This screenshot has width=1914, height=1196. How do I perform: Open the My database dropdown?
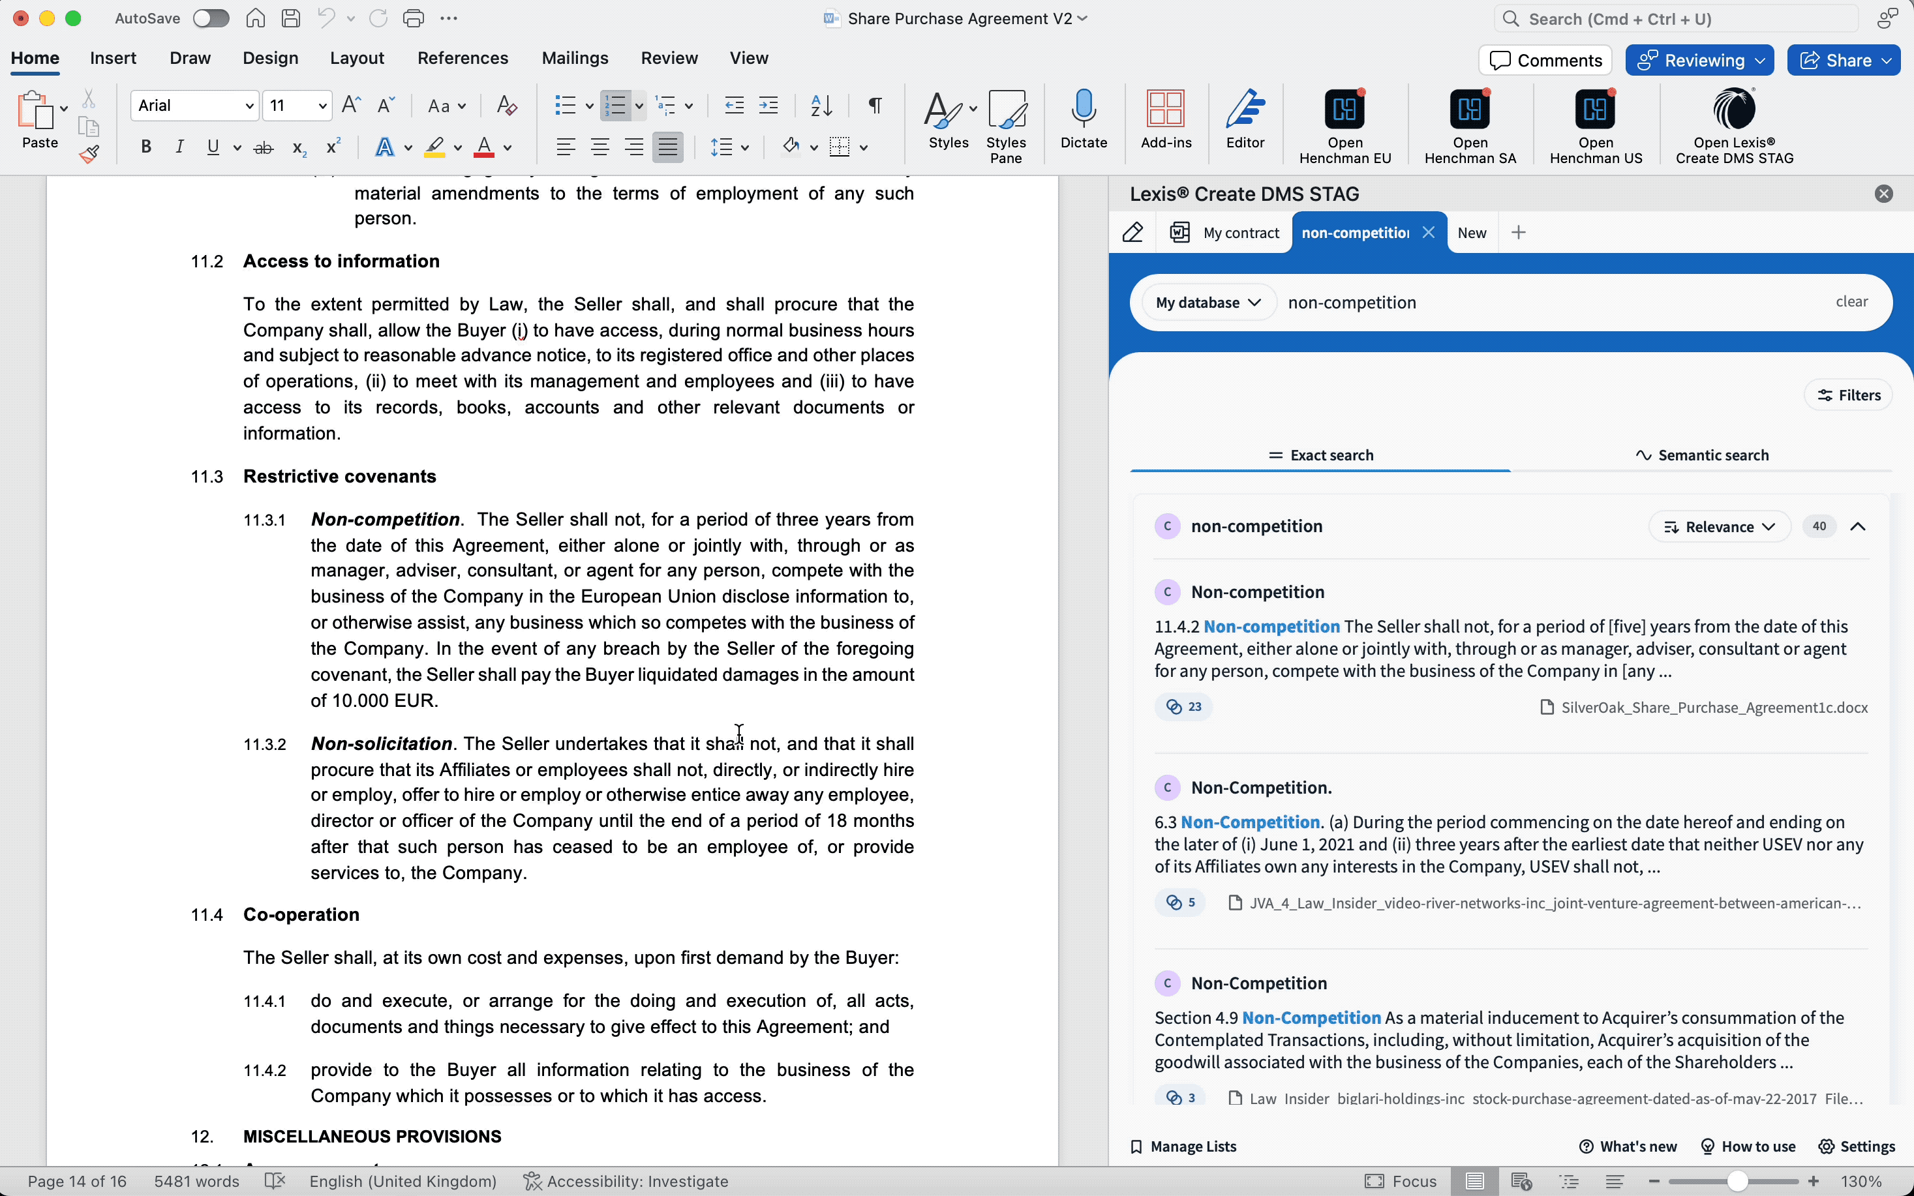click(1208, 302)
